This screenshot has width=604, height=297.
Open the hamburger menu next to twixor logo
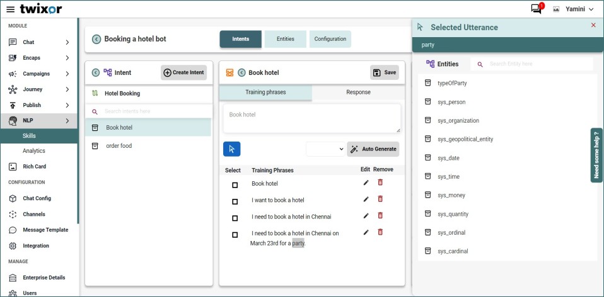(10, 9)
